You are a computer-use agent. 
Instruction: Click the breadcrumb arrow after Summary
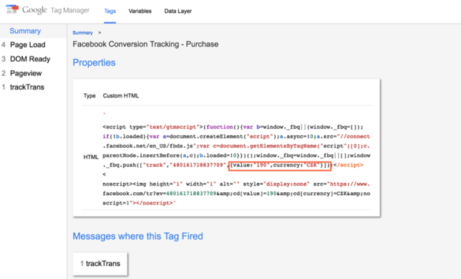[100, 33]
